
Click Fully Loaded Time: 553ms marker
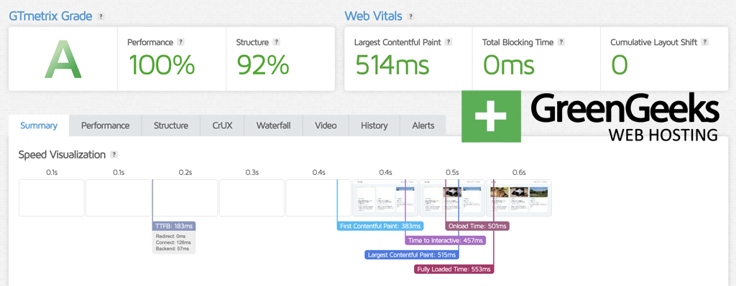(454, 270)
